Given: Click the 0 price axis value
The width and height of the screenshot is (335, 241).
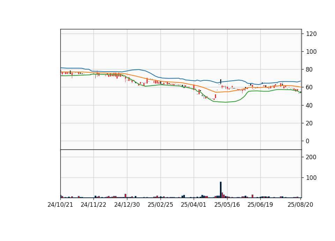Looking at the screenshot, I should 308,141.
